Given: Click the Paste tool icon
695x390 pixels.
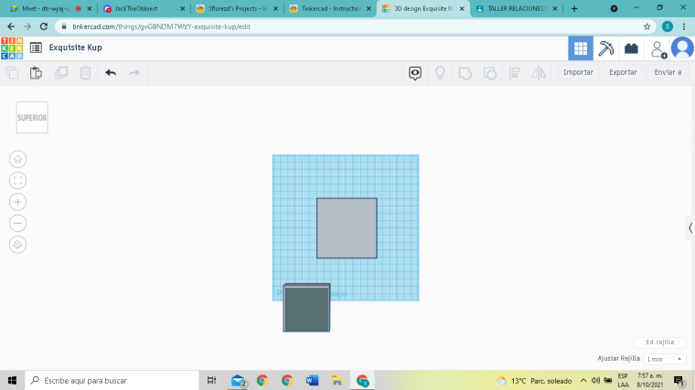Looking at the screenshot, I should (36, 72).
